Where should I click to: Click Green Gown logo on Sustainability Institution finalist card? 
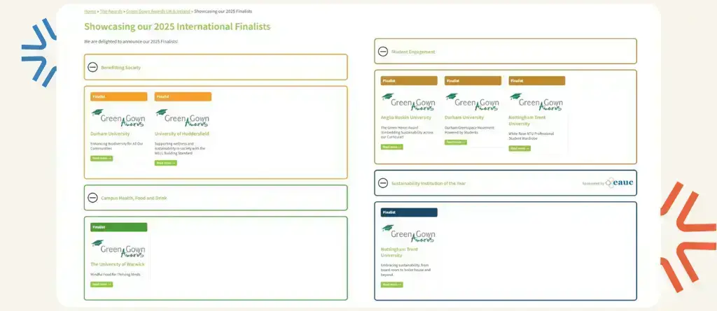408,233
